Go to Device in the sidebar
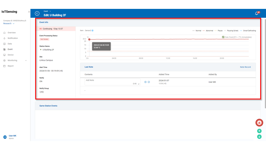This screenshot has width=266, height=150. 11,55
